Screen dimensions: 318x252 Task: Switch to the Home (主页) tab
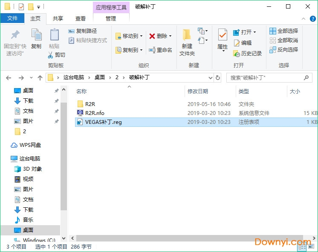(35, 19)
